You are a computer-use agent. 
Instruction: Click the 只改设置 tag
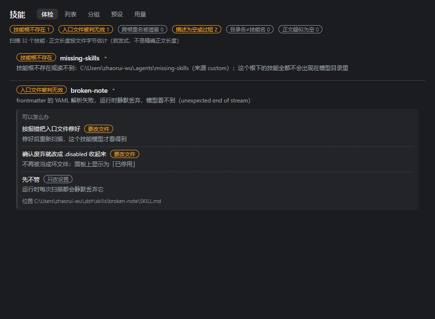point(58,179)
